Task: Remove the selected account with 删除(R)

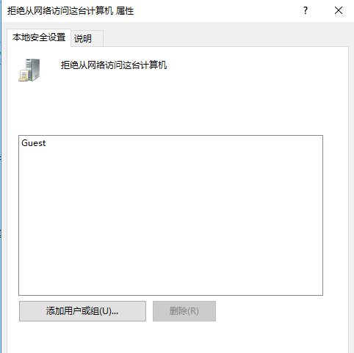Action: pos(184,311)
